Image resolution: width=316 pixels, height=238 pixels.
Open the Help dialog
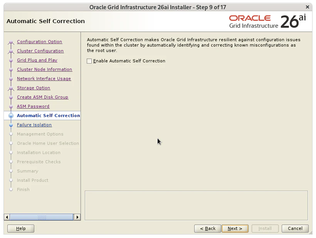tap(21, 228)
